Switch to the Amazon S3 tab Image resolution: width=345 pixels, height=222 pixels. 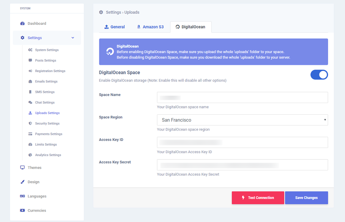(x=150, y=27)
